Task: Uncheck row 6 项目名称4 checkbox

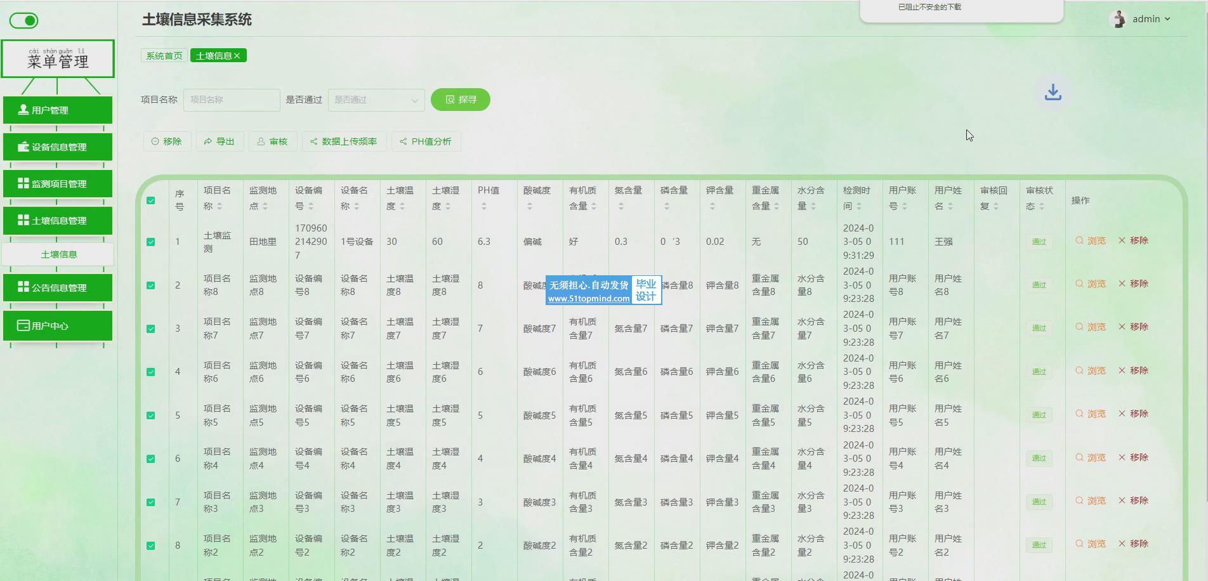Action: [x=151, y=459]
